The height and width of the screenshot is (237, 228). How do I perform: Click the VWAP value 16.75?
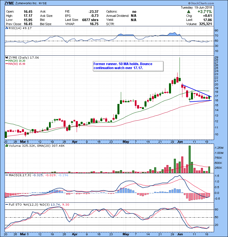tap(94, 24)
